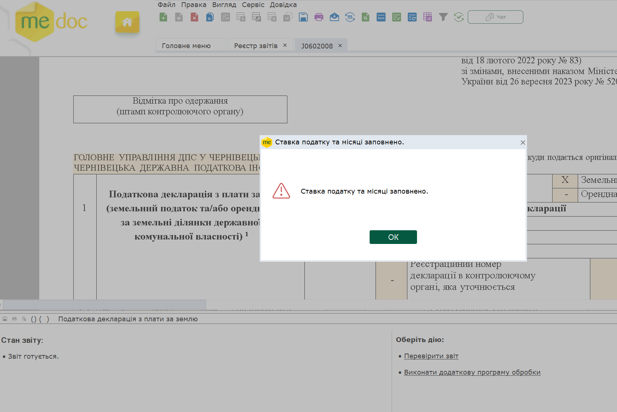Click the funnel filter icon

click(x=443, y=17)
